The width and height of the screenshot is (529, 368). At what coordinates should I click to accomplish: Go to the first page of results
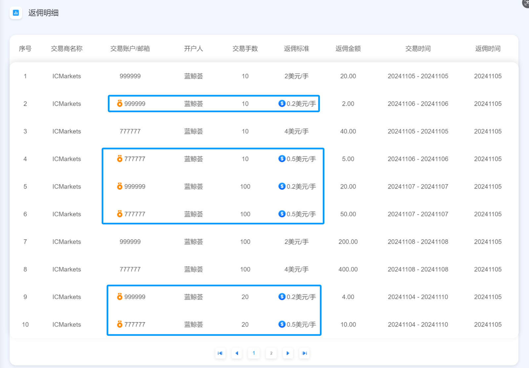[x=220, y=353]
